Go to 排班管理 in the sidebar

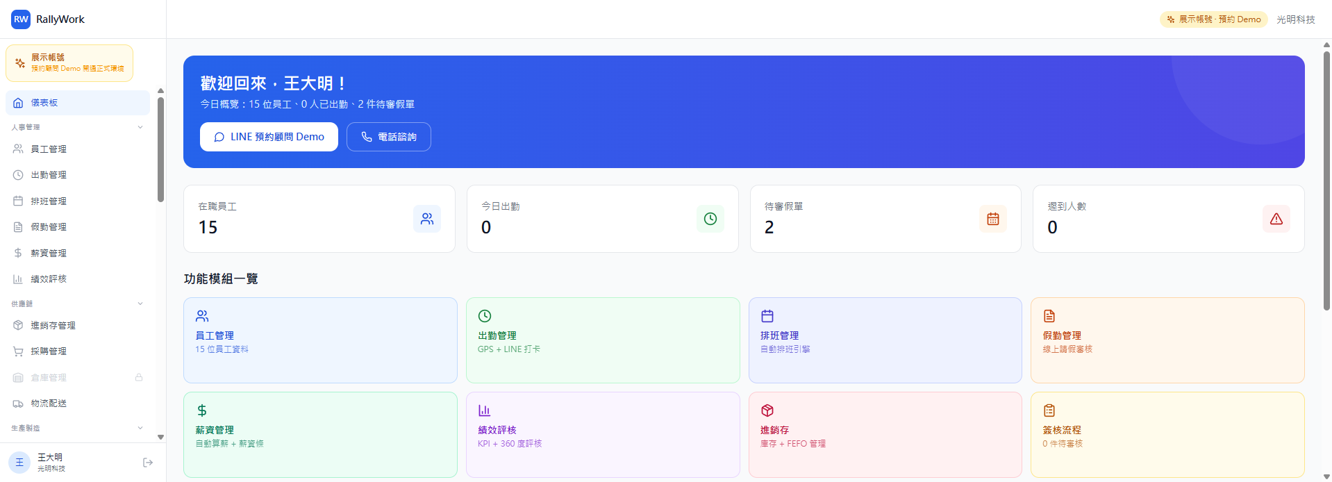pos(49,201)
